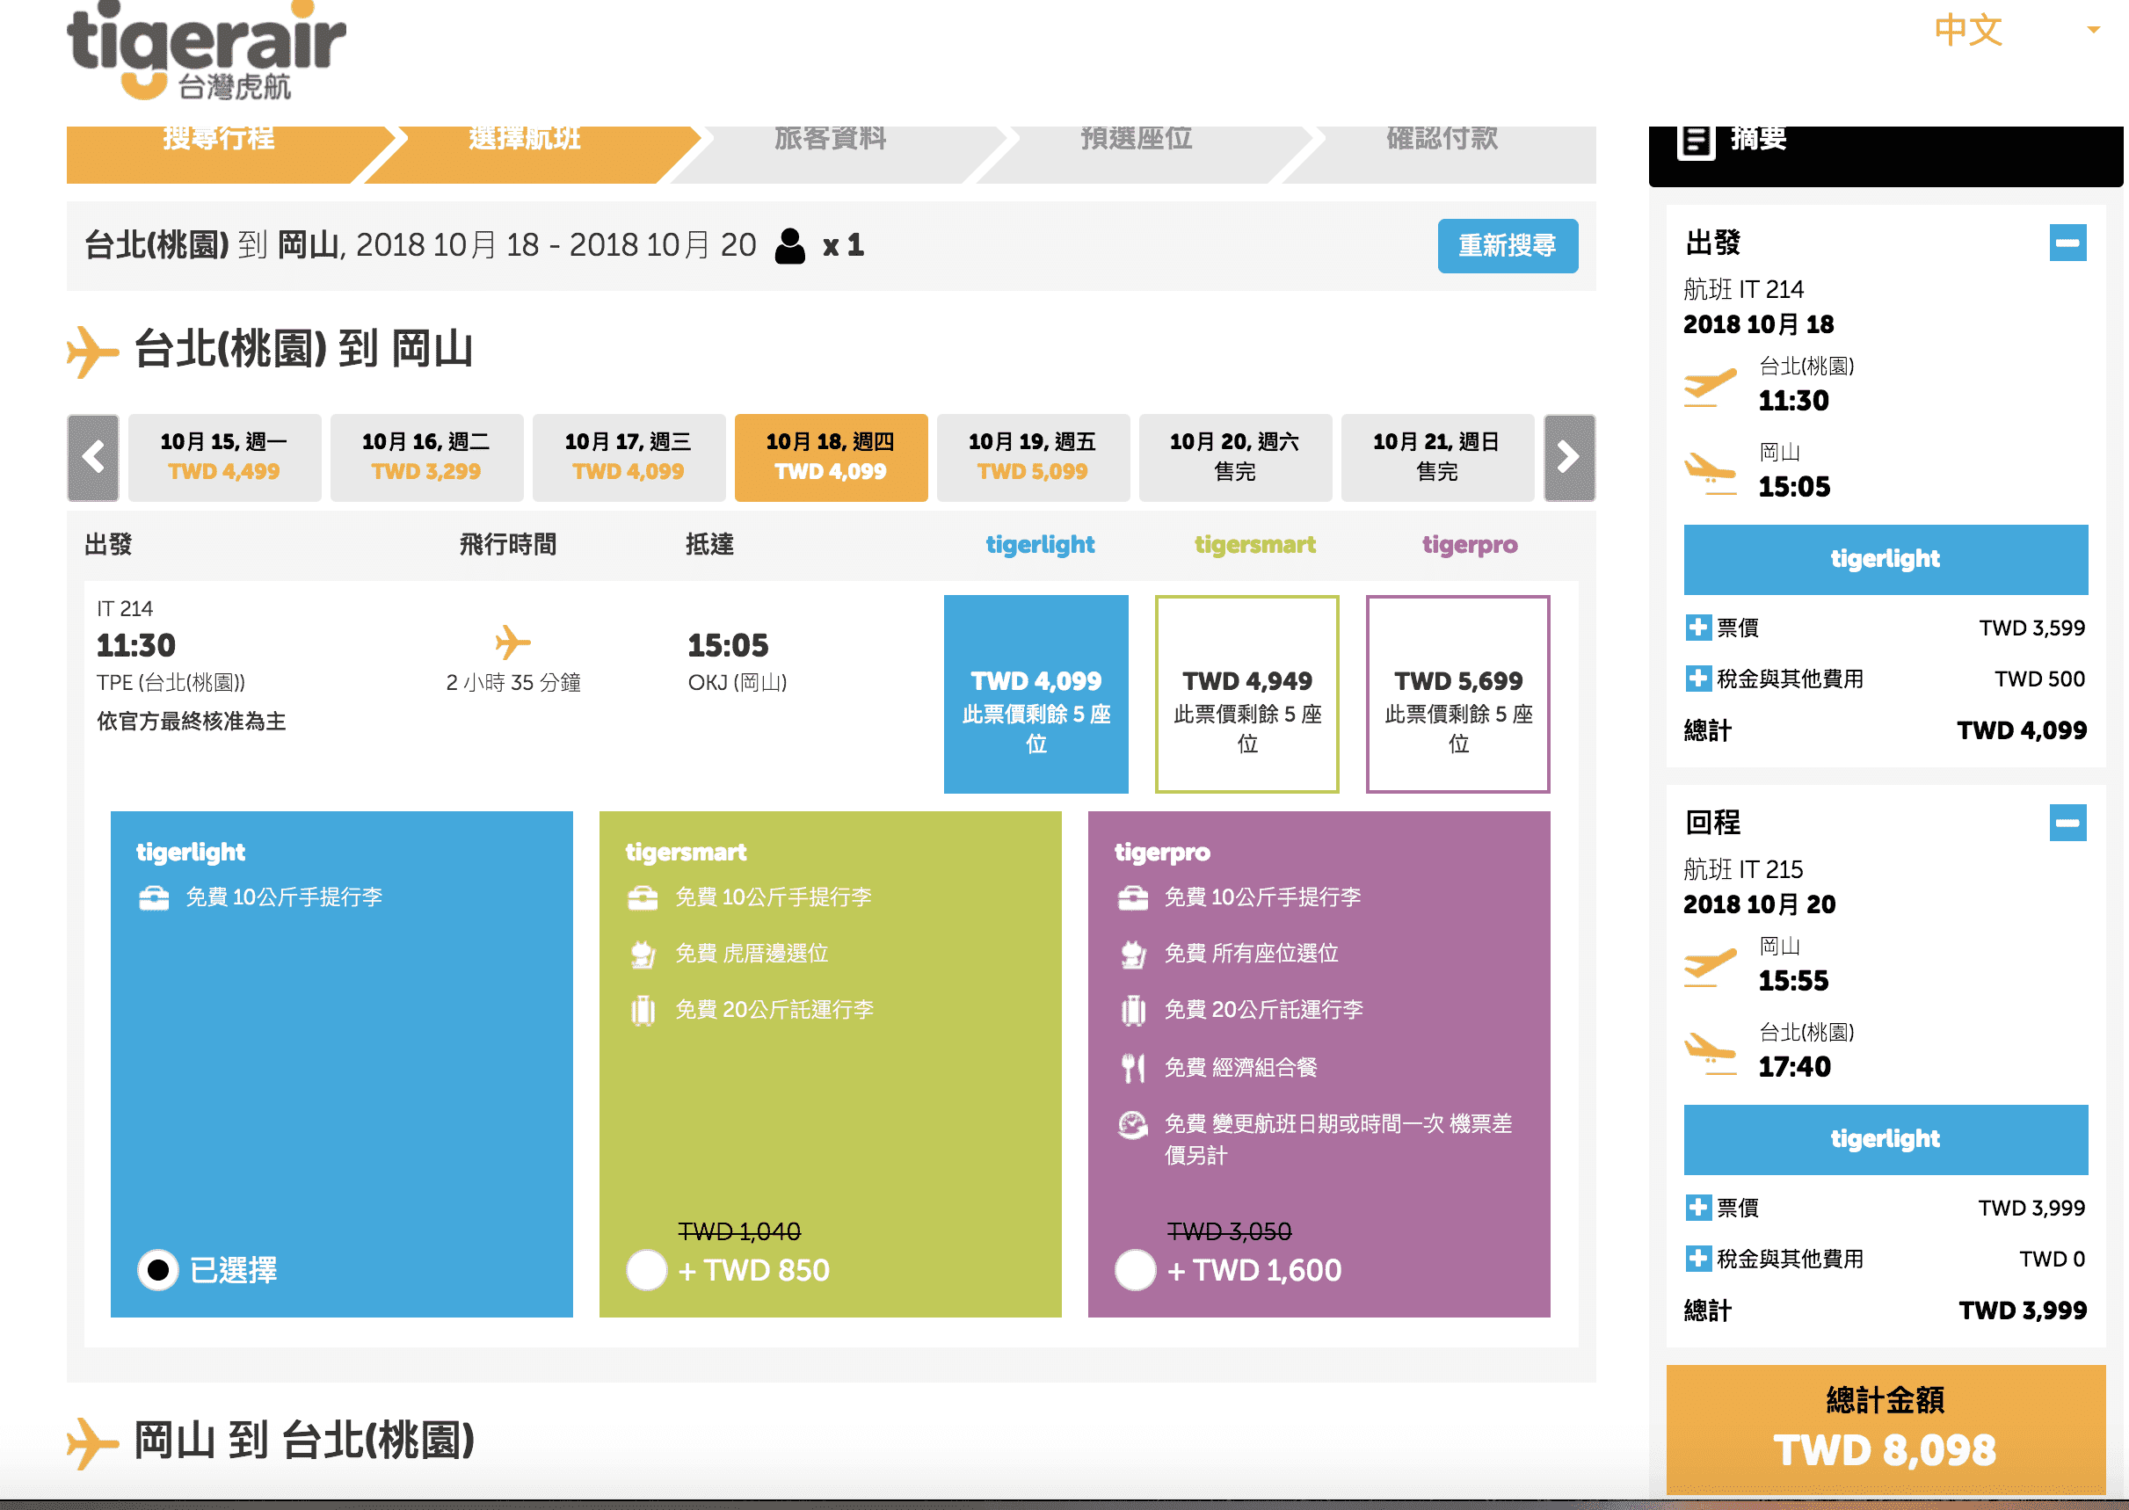Click flight duration plane icon
The height and width of the screenshot is (1510, 2129).
[x=512, y=642]
